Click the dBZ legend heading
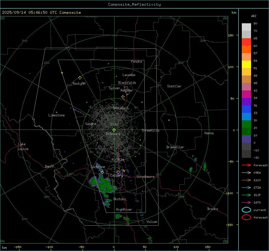 coord(253,16)
